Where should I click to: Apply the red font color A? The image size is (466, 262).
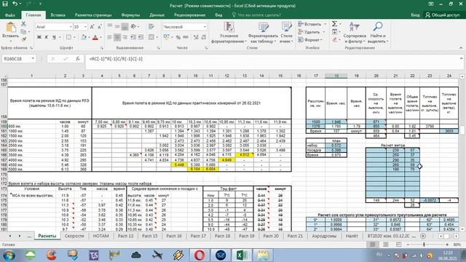click(95, 37)
